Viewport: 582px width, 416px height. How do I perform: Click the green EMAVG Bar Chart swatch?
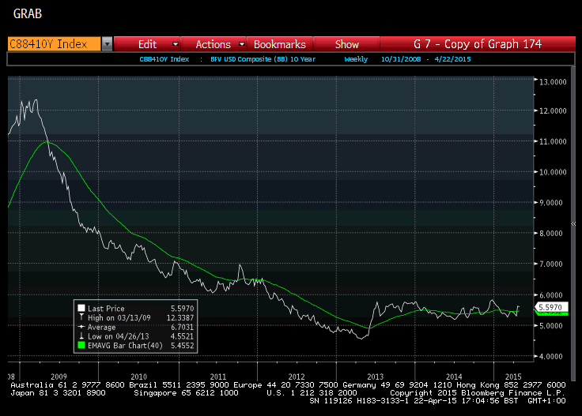tap(81, 345)
